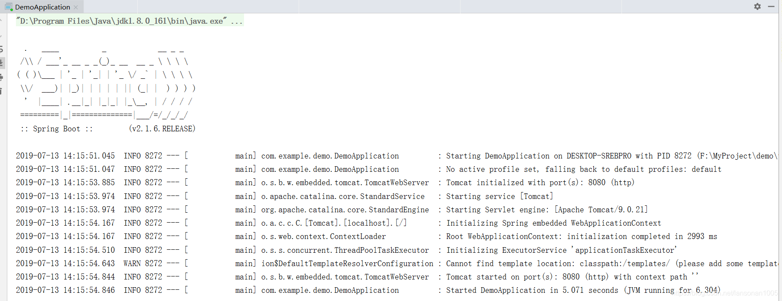Image resolution: width=782 pixels, height=301 pixels.
Task: Click logger 'o.s.web.context.ContextLoader'
Action: [324, 236]
